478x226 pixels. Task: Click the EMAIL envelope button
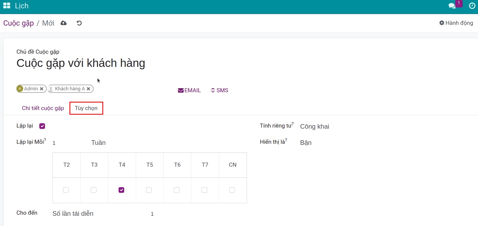point(189,90)
